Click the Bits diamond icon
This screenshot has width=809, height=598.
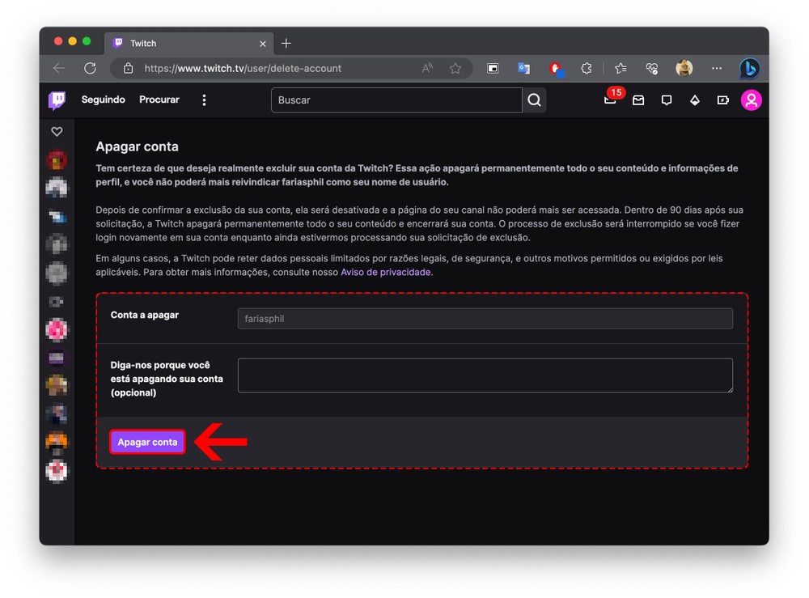click(695, 100)
